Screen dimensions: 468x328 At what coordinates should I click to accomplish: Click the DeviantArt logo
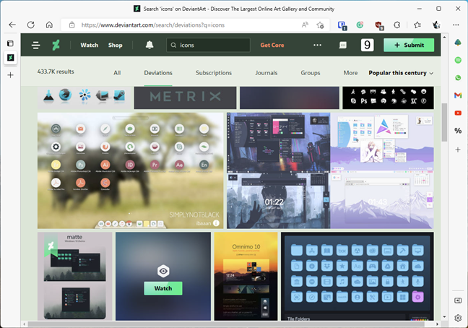click(56, 45)
